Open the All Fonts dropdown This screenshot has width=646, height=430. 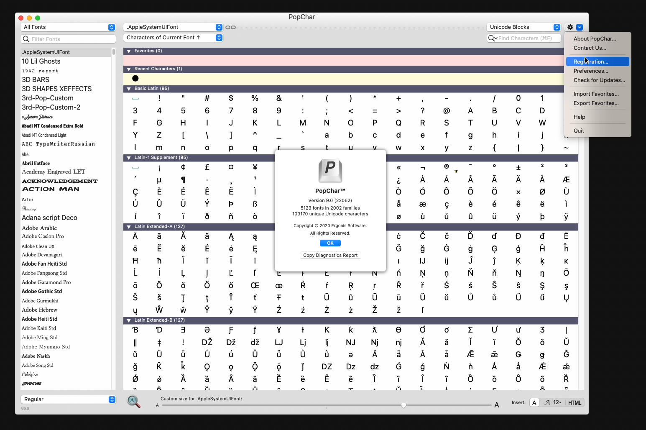coord(68,27)
